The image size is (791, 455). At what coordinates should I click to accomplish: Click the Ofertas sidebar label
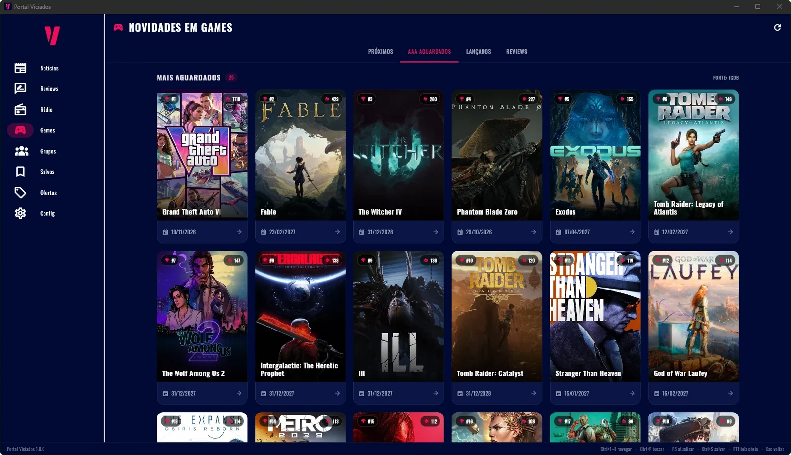48,193
